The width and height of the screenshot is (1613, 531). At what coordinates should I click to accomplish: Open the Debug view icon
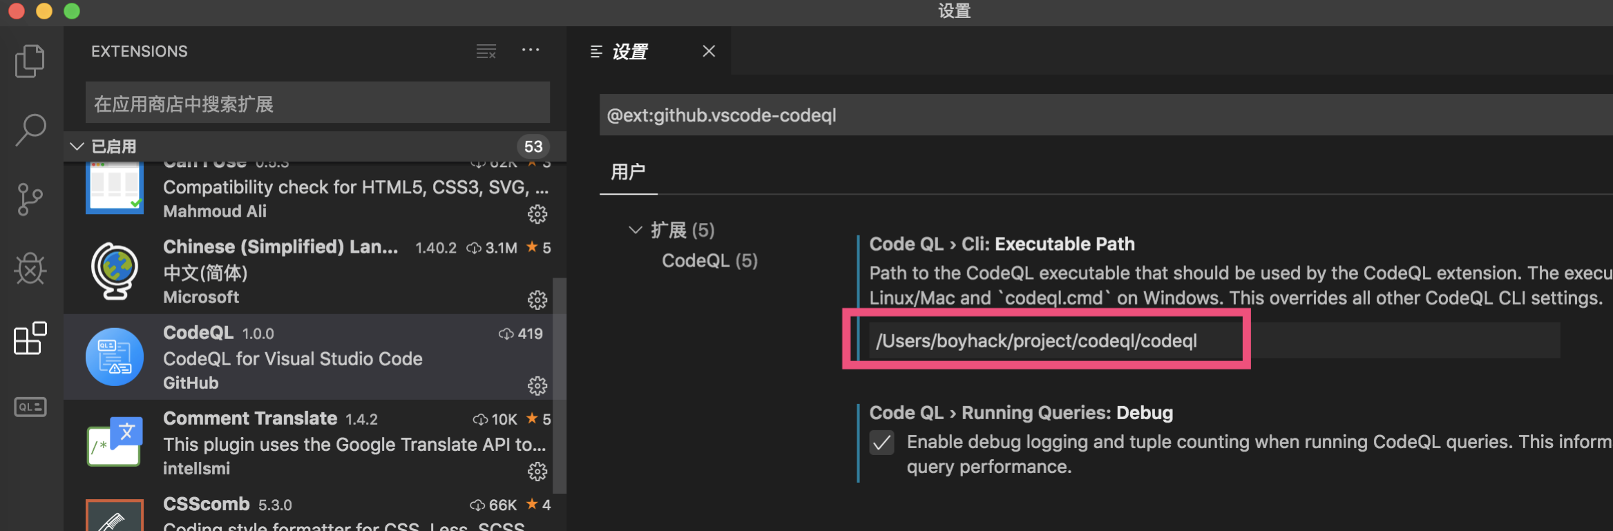[30, 269]
